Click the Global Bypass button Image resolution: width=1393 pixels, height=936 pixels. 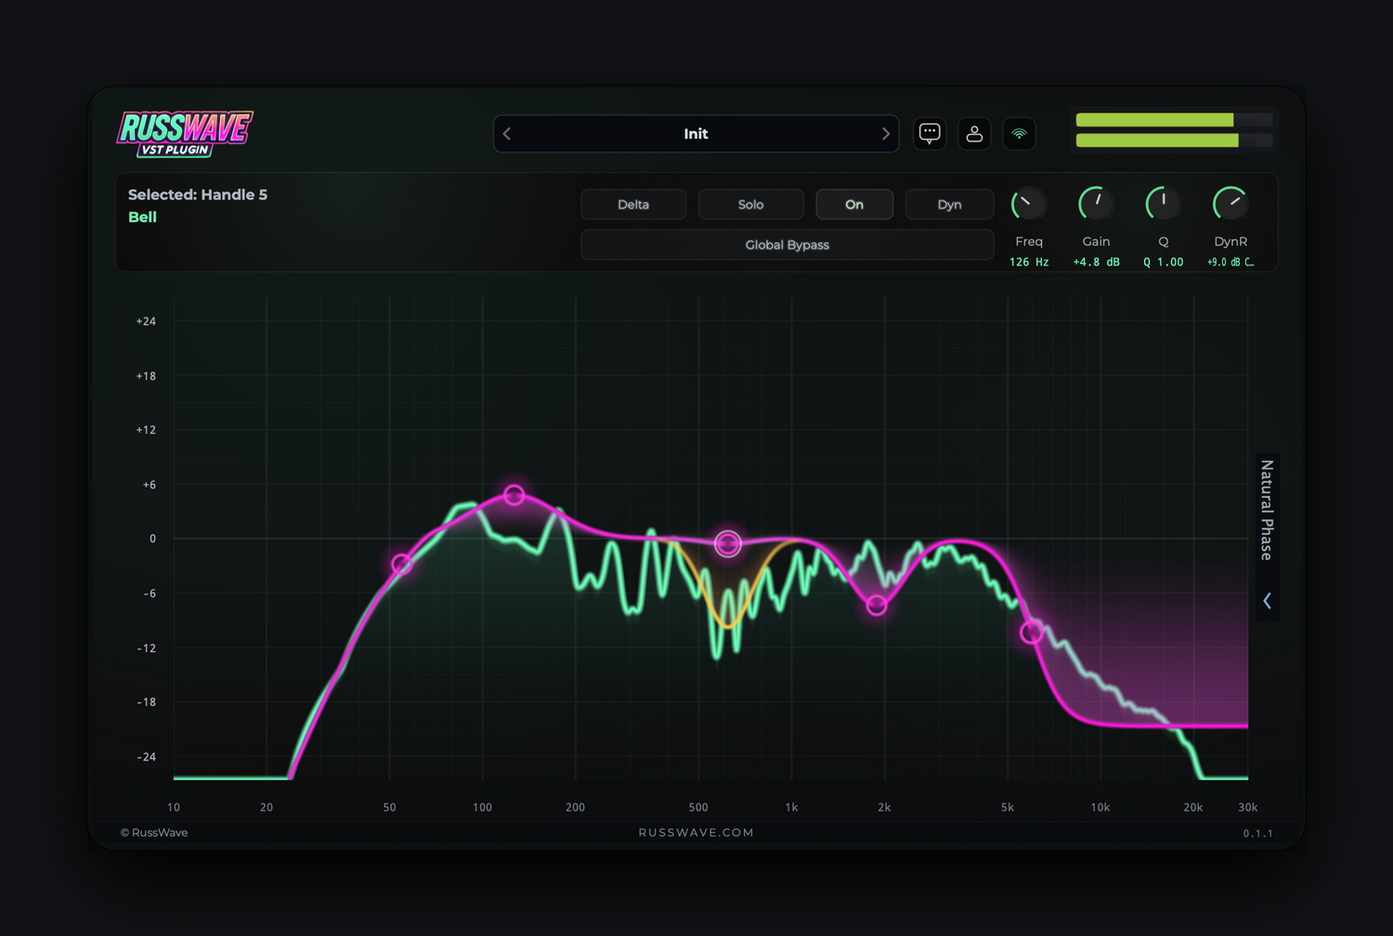(x=788, y=244)
